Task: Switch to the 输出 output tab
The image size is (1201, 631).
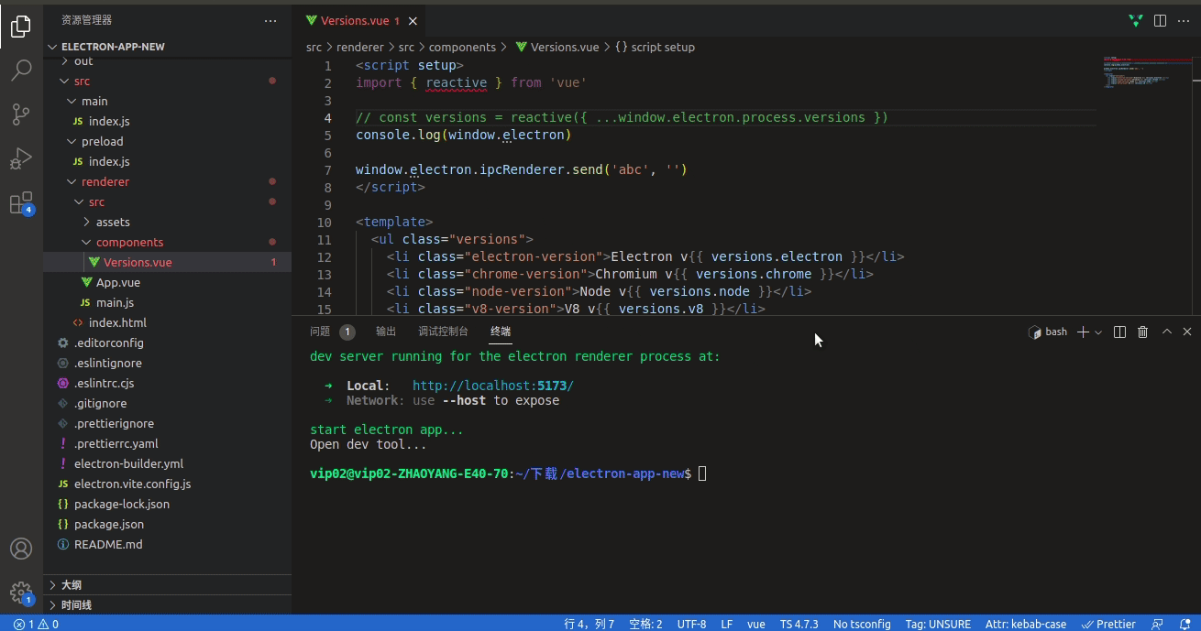Action: (x=385, y=332)
